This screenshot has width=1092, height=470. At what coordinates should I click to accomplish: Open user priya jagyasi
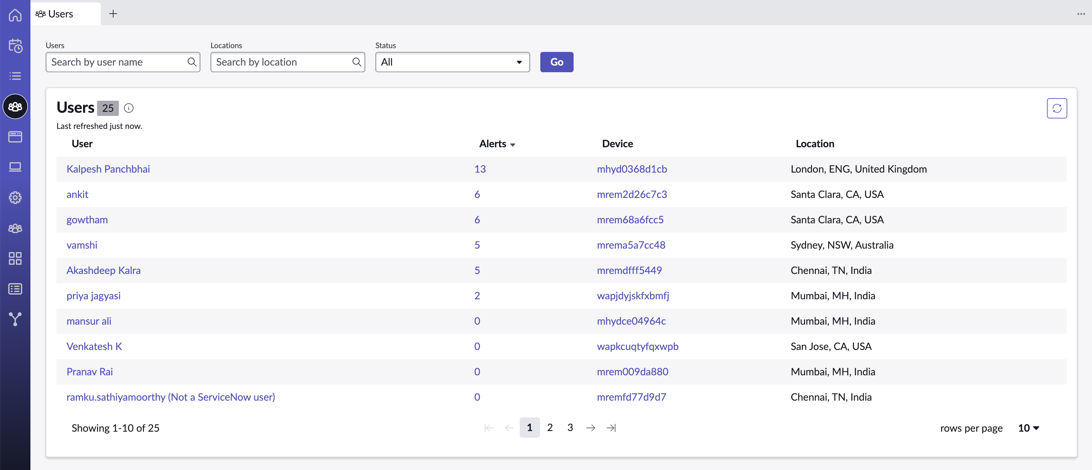[93, 296]
